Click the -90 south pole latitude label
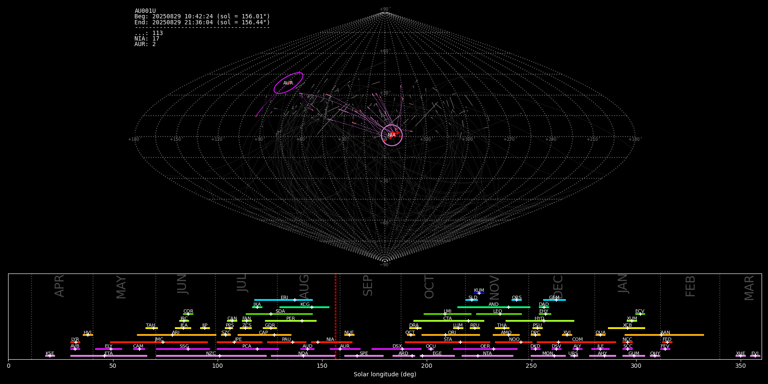Viewport: 768px width, 384px height. coord(385,265)
